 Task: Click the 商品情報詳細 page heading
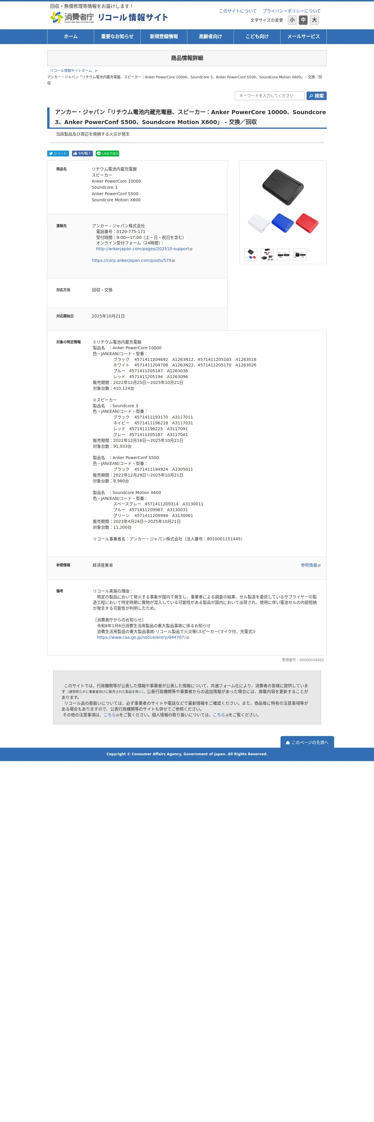[187, 58]
